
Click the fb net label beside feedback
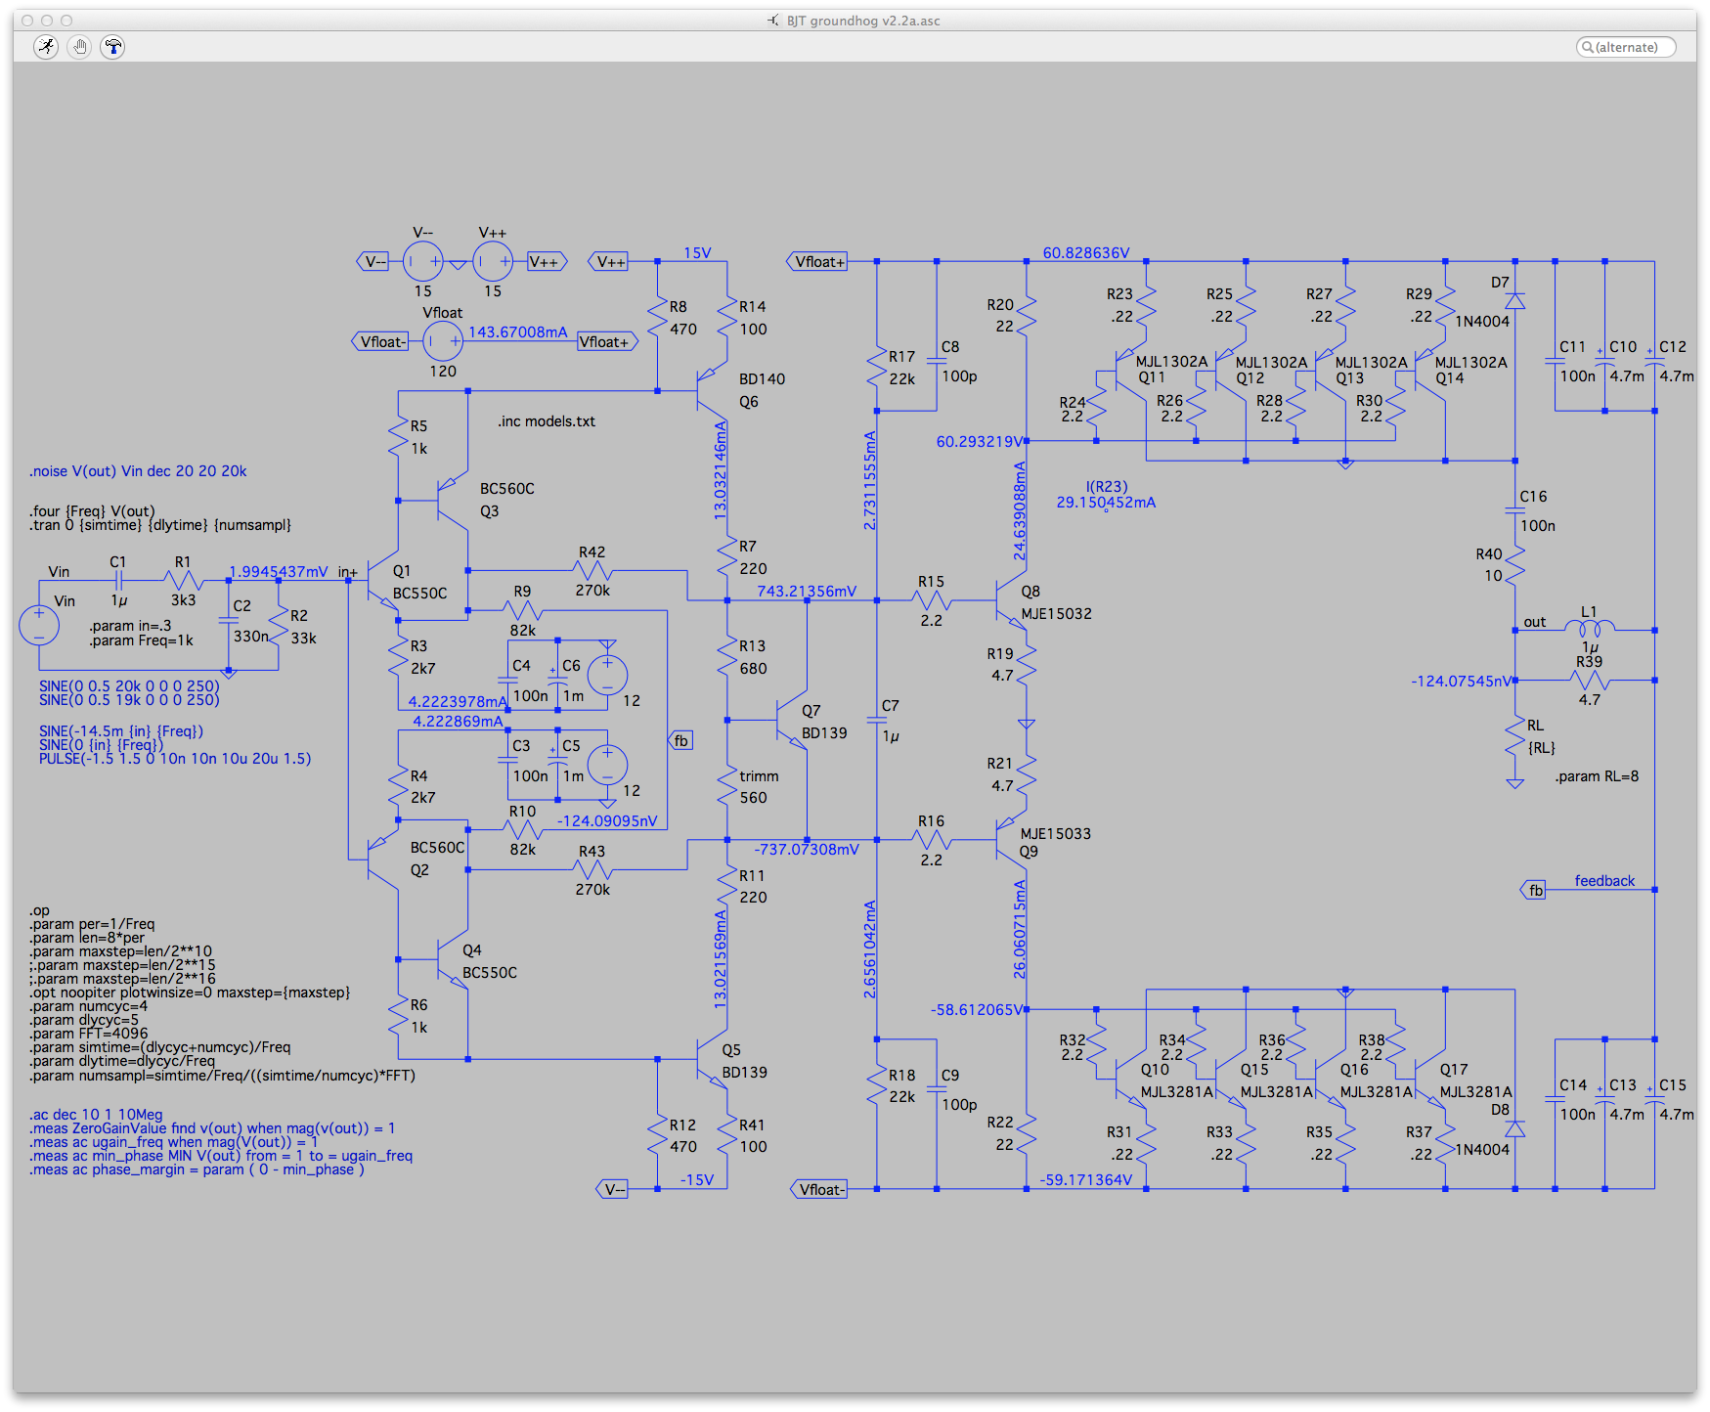coord(1534,890)
